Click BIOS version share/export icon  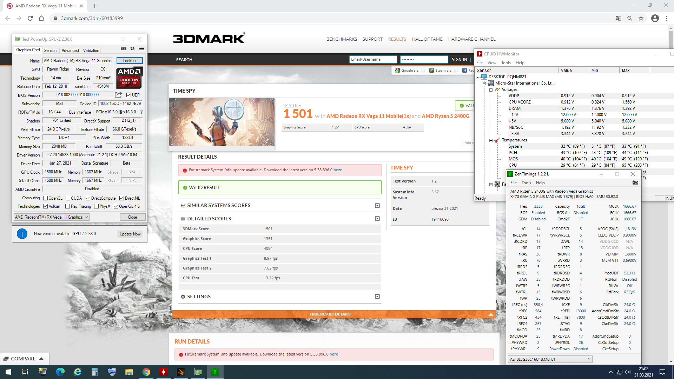(x=118, y=95)
